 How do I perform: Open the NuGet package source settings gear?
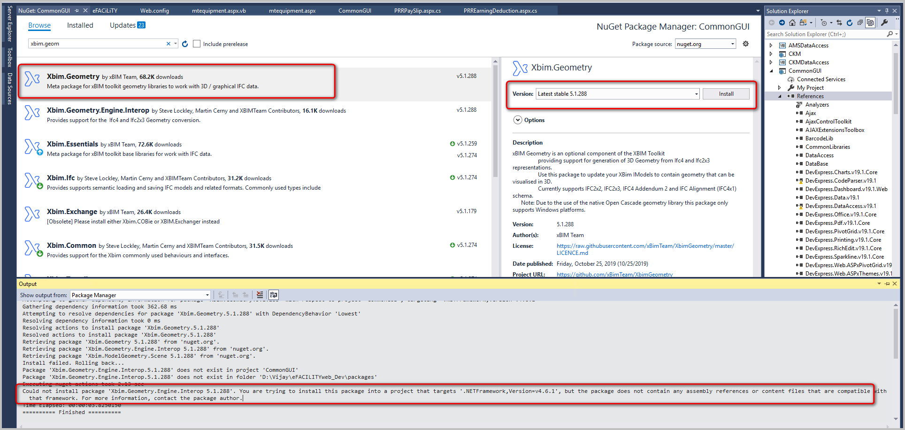746,44
